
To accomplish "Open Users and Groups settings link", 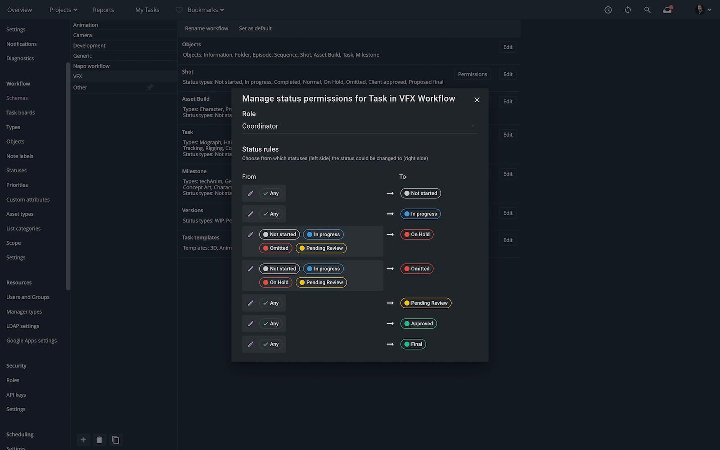I will click(x=28, y=297).
